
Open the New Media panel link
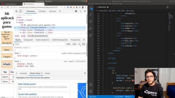point(27,84)
